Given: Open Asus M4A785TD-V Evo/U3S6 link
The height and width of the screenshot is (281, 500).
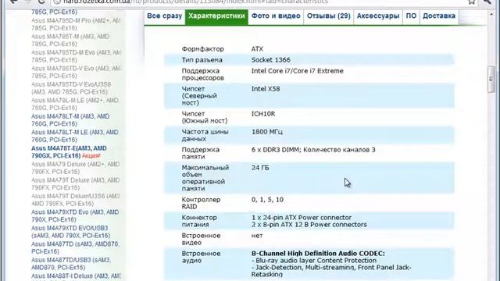Looking at the screenshot, I should pyautogui.click(x=71, y=88).
